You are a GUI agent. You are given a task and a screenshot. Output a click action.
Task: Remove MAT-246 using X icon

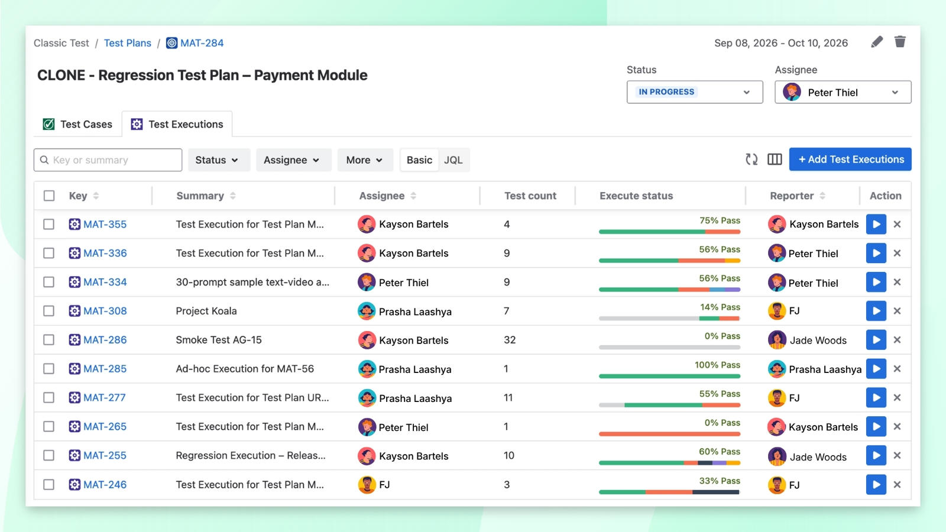[897, 485]
